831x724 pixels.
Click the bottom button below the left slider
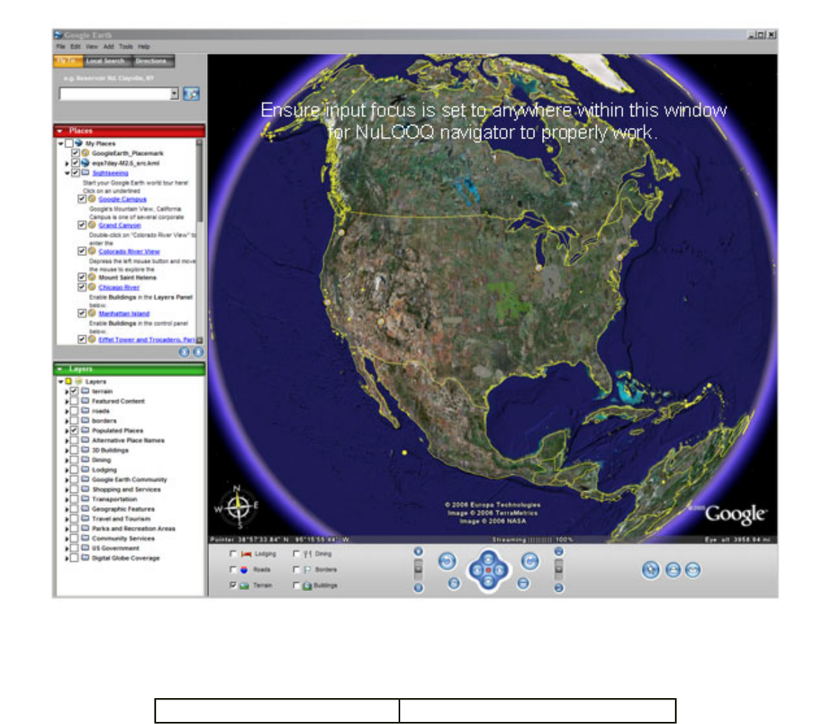[418, 588]
